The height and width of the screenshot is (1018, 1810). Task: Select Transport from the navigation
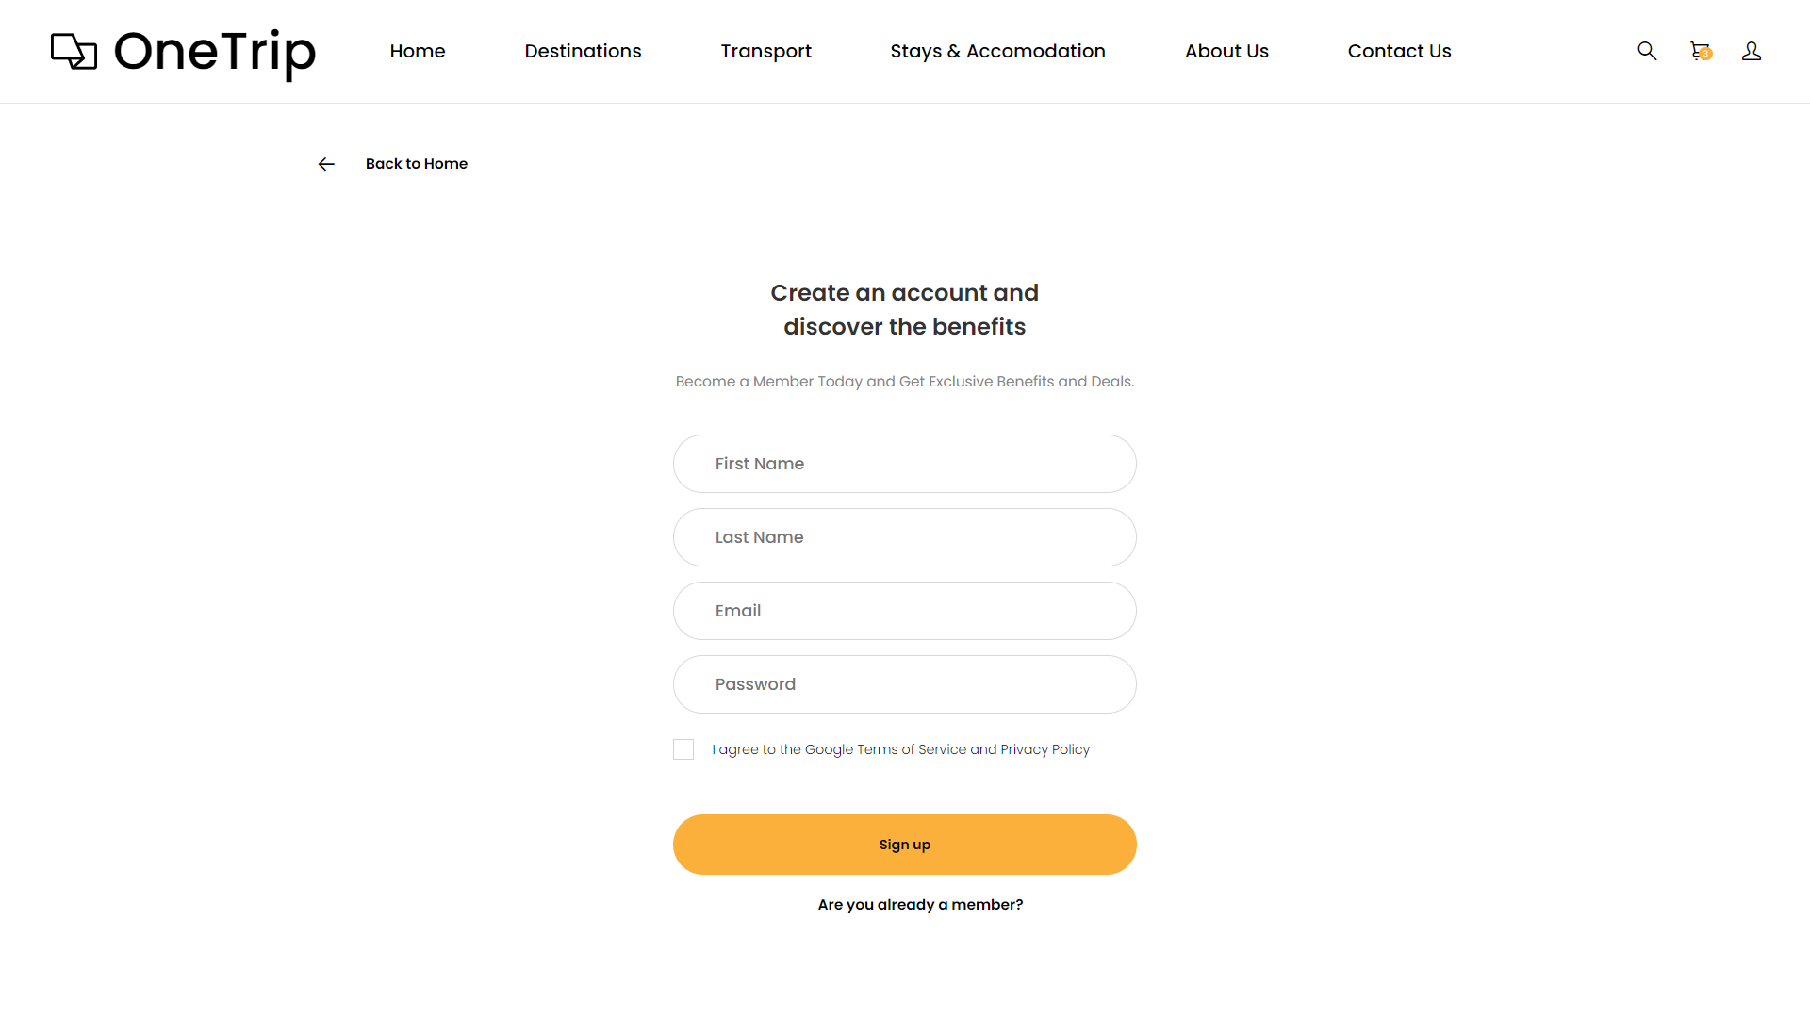765,51
